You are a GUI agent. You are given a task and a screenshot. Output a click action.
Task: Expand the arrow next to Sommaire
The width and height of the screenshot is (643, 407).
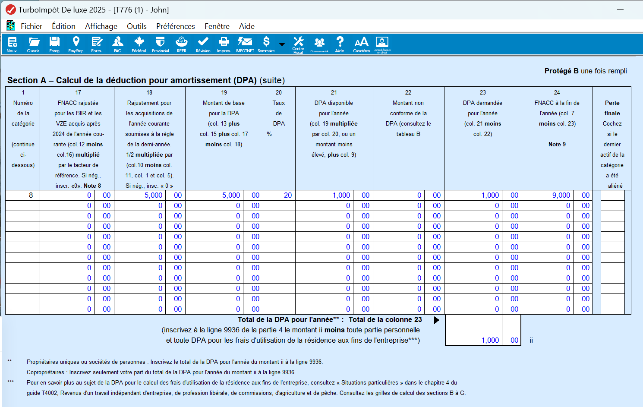click(x=282, y=44)
